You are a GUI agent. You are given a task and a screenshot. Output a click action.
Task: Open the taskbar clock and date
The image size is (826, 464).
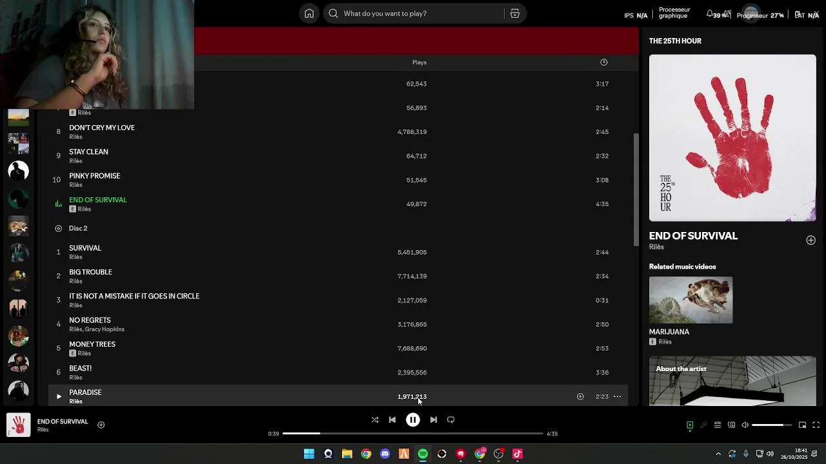coord(794,454)
